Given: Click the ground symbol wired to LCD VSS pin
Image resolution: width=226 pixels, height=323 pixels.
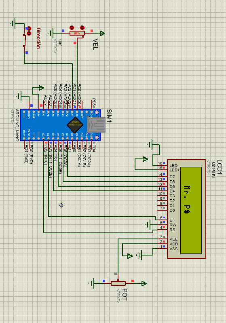Looking at the screenshot, I should 140,255.
